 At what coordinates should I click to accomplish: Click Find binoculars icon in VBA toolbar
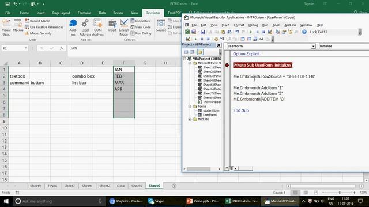[229, 32]
